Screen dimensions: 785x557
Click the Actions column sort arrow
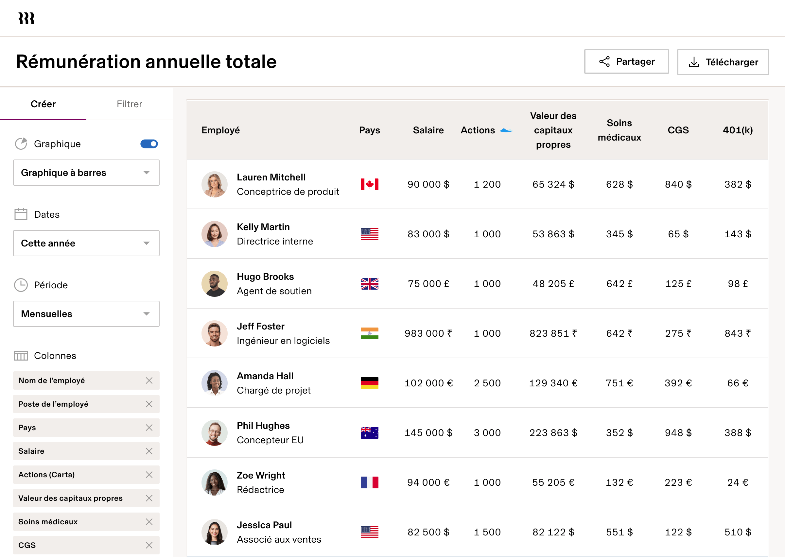tap(506, 130)
